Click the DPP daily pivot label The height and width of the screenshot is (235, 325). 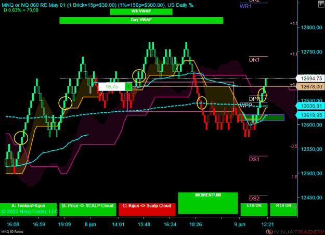(x=254, y=99)
